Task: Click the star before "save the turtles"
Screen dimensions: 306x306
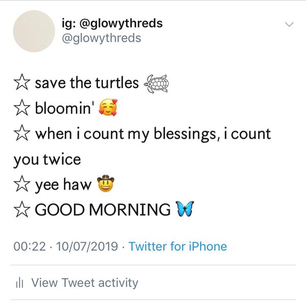Action: coord(21,83)
